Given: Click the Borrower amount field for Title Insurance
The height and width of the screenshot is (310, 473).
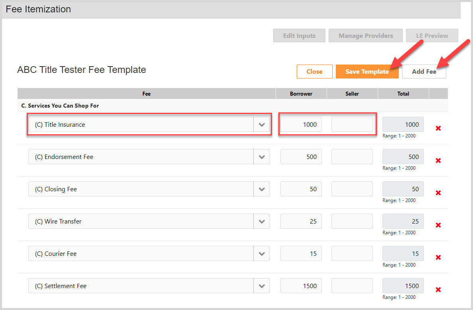Looking at the screenshot, I should pos(301,124).
